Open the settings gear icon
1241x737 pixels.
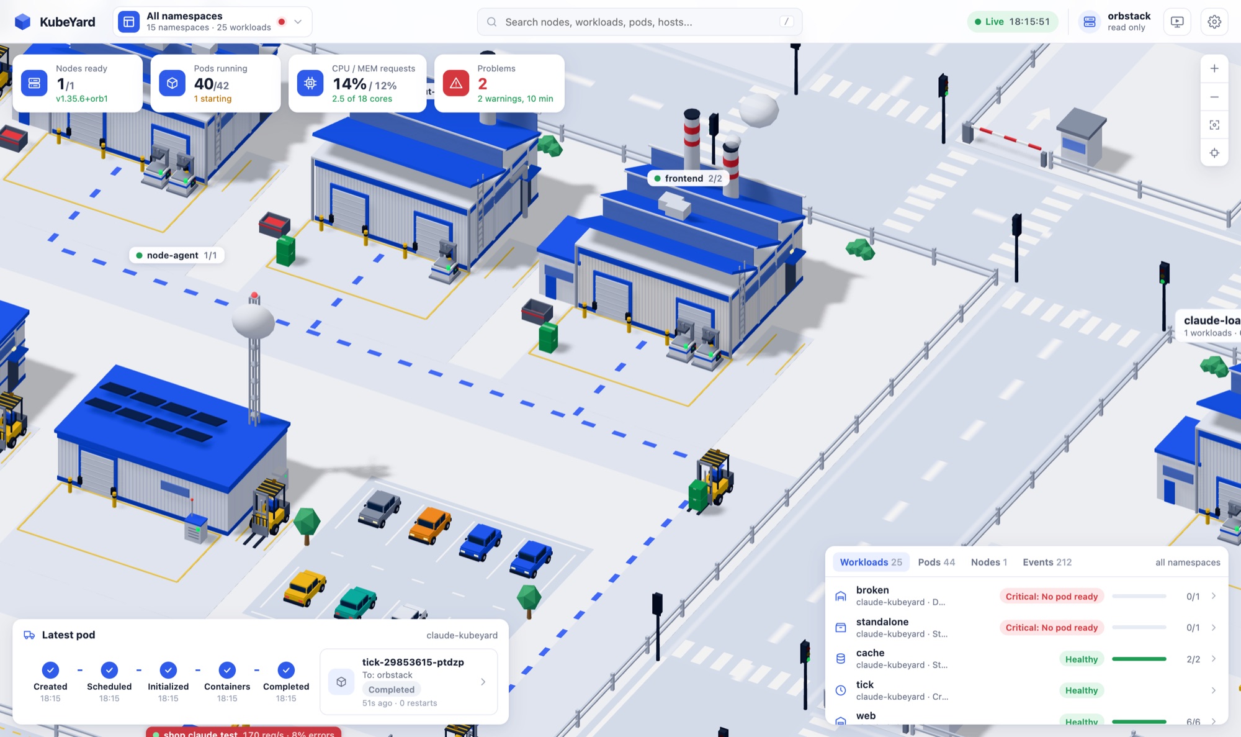point(1214,22)
